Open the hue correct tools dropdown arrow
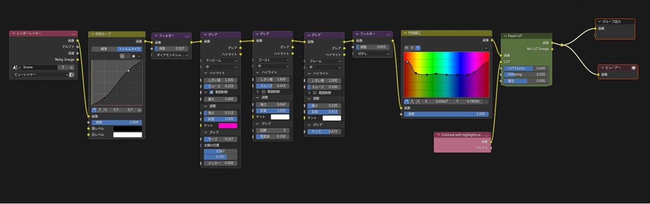 click(x=485, y=48)
